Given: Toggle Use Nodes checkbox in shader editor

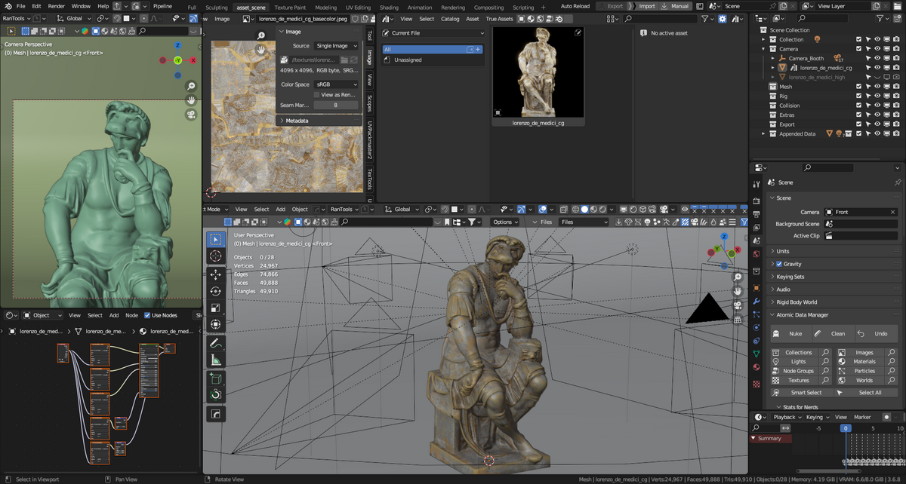Looking at the screenshot, I should [146, 315].
